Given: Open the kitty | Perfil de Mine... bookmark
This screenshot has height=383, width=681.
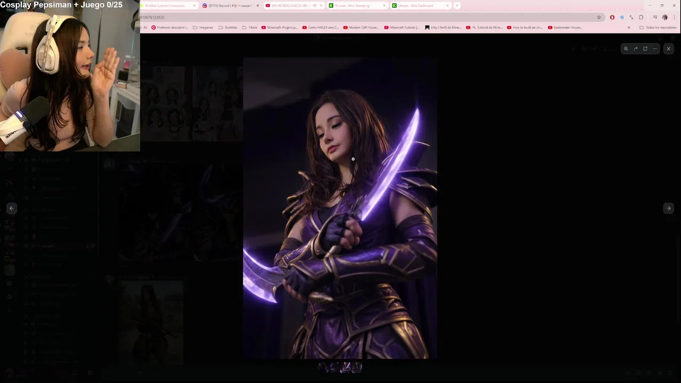Looking at the screenshot, I should pyautogui.click(x=443, y=27).
